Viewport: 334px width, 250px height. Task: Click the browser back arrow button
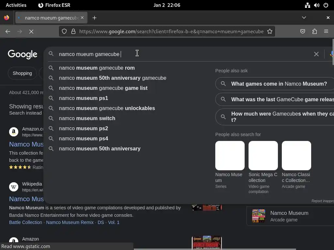tap(8, 32)
